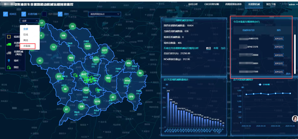Open the 国控 station selection dropdown
Viewport: 298px width, 139px height.
pyautogui.click(x=104, y=14)
